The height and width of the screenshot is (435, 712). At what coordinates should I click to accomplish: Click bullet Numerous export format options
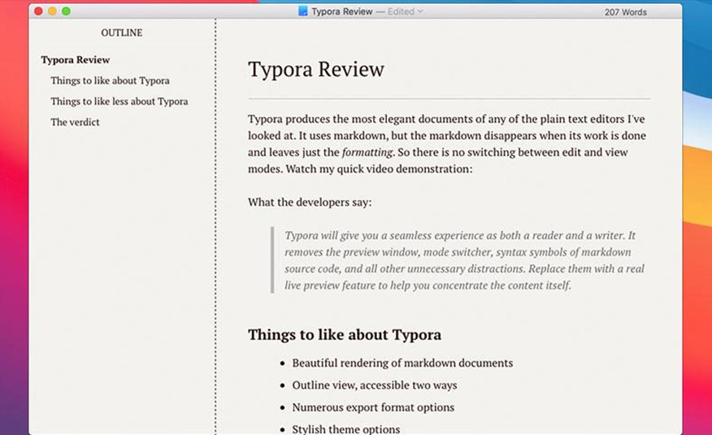pos(373,407)
